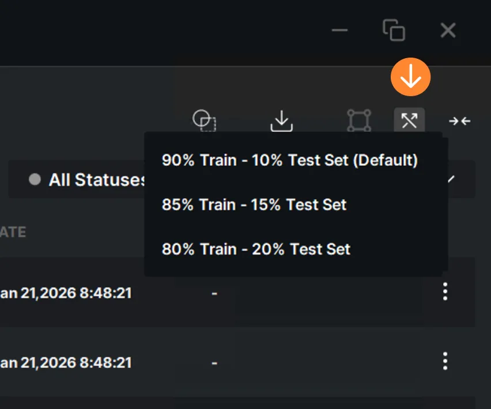Open the kebab menu for the first row
Viewport: 491px width, 409px height.
pyautogui.click(x=445, y=291)
